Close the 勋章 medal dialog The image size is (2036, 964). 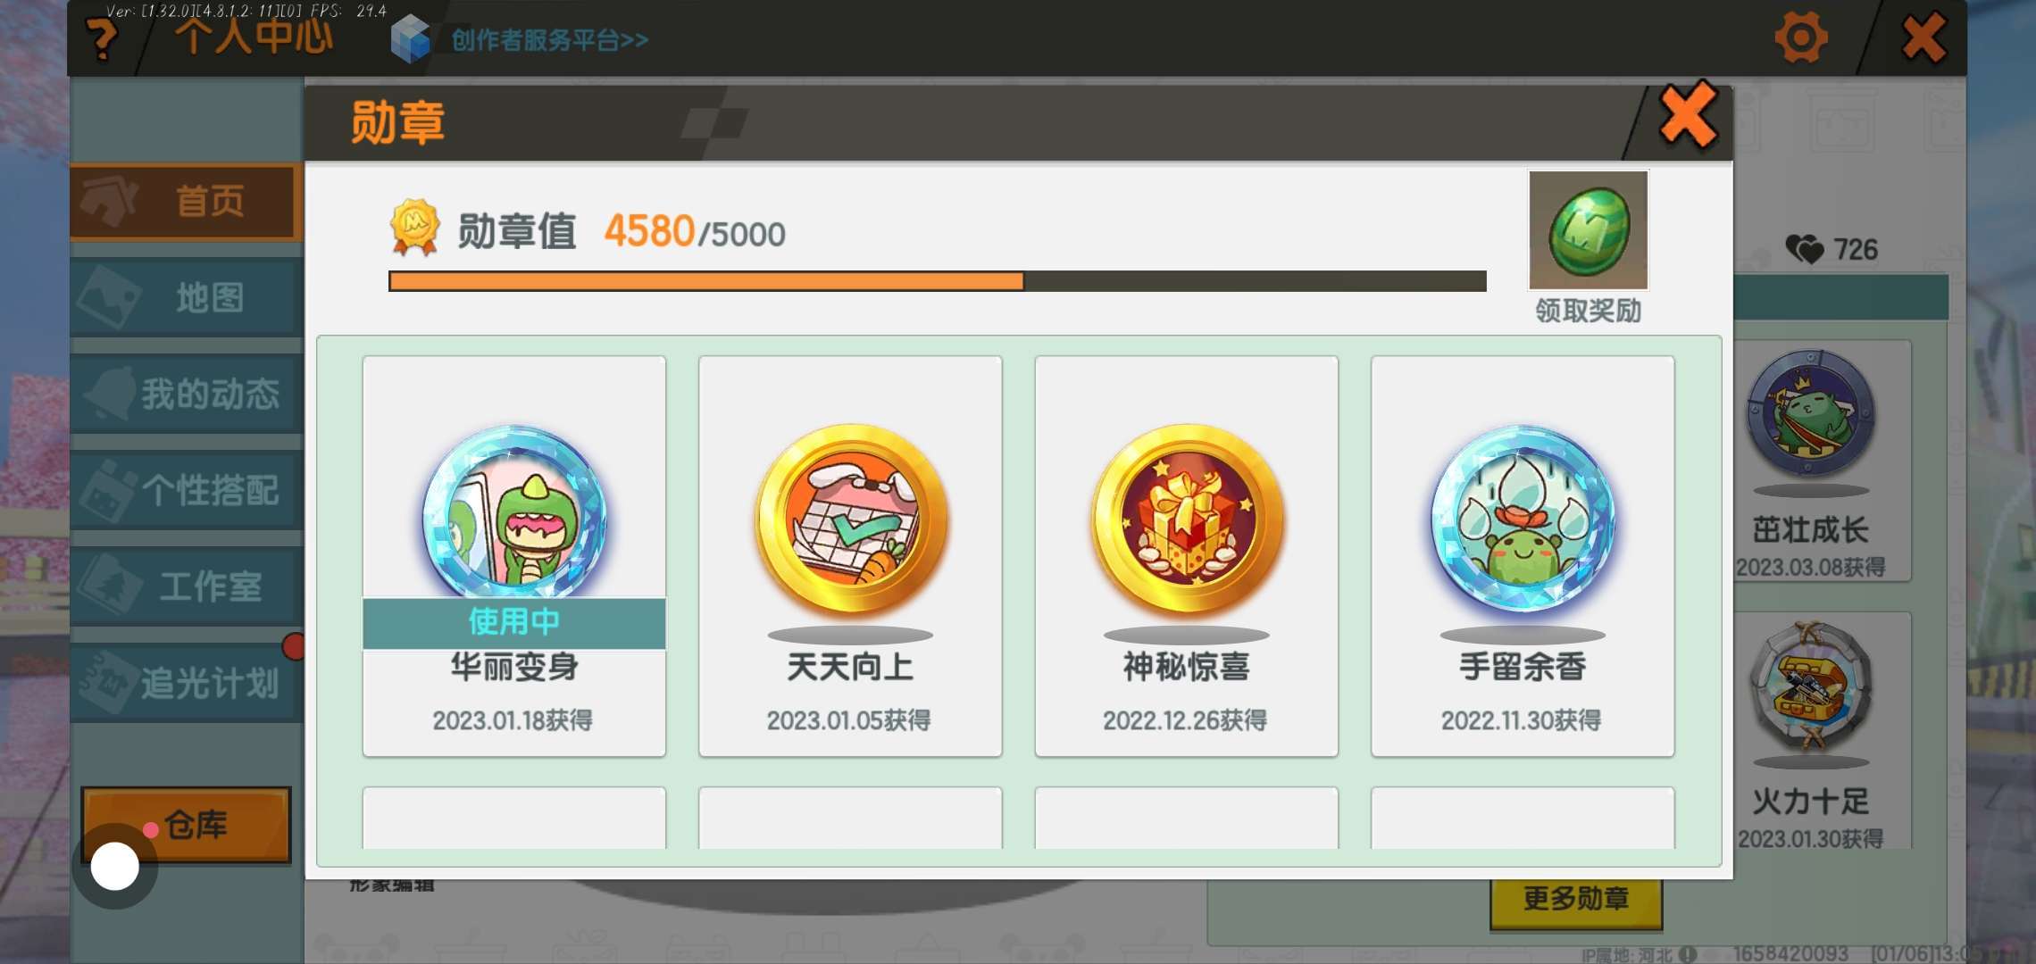coord(1688,116)
